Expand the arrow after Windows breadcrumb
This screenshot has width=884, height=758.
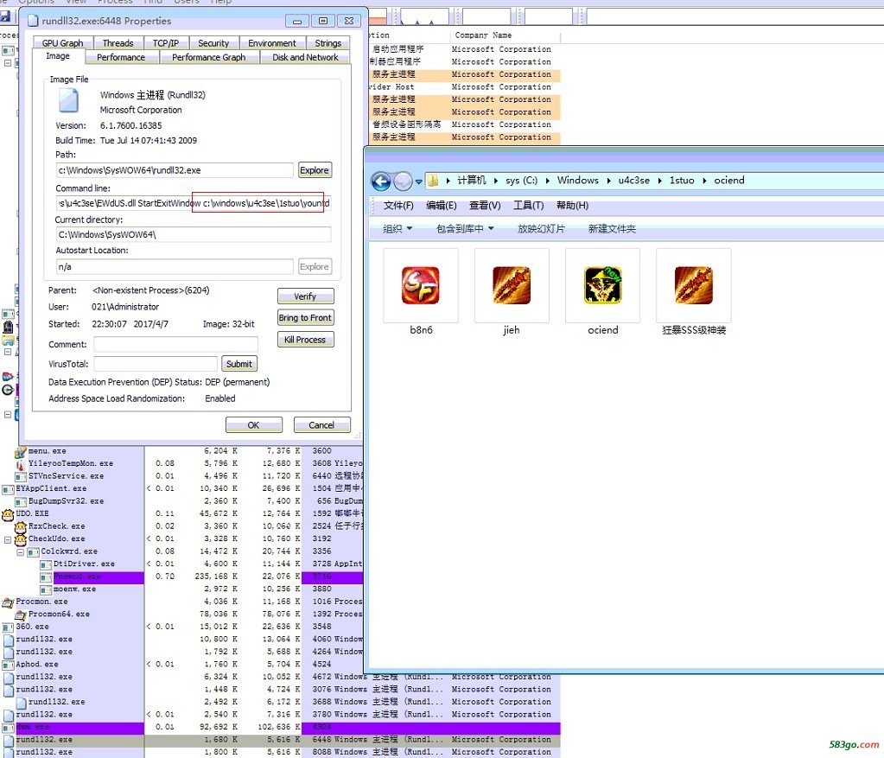609,181
